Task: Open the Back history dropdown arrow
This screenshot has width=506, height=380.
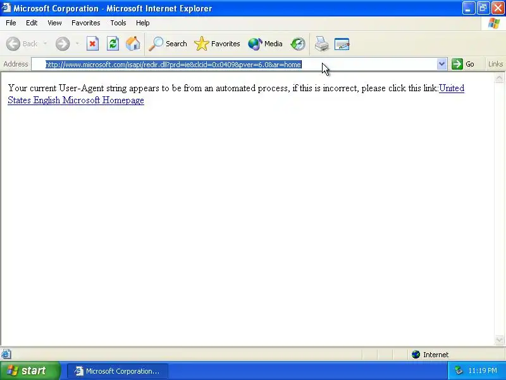Action: pos(45,44)
